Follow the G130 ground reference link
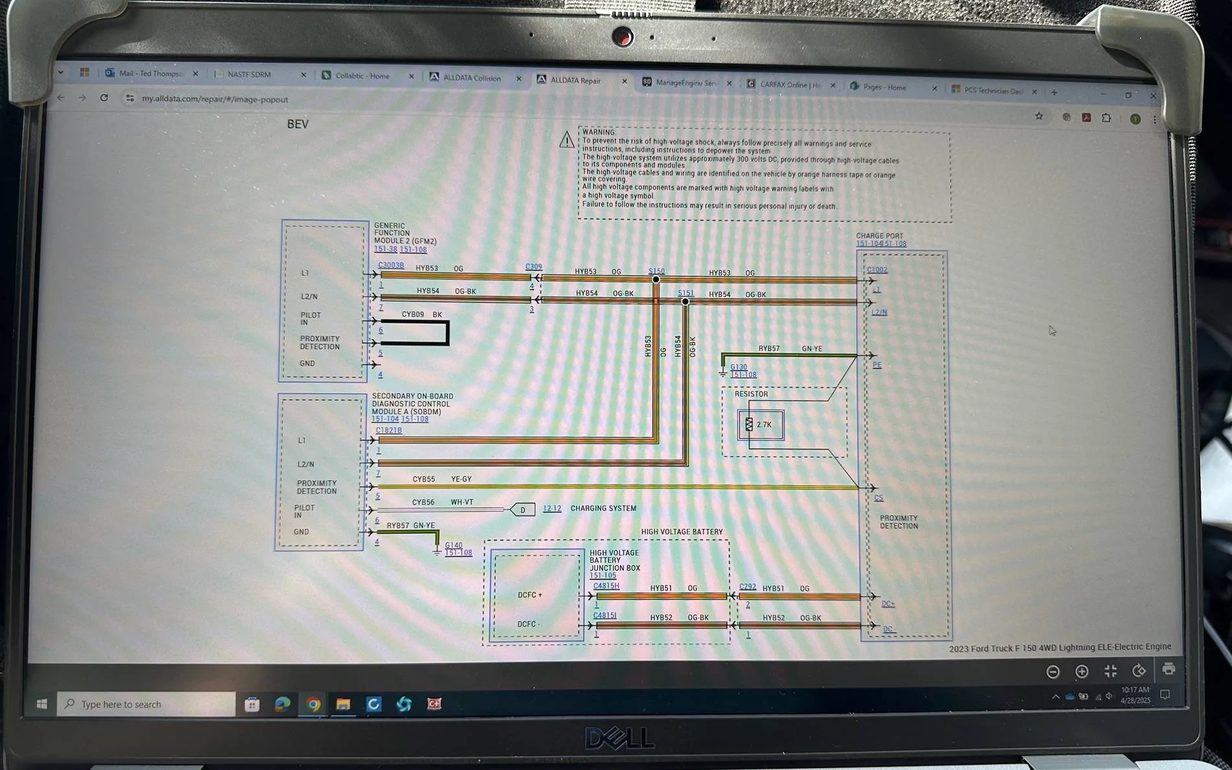The height and width of the screenshot is (770, 1232). (x=739, y=367)
